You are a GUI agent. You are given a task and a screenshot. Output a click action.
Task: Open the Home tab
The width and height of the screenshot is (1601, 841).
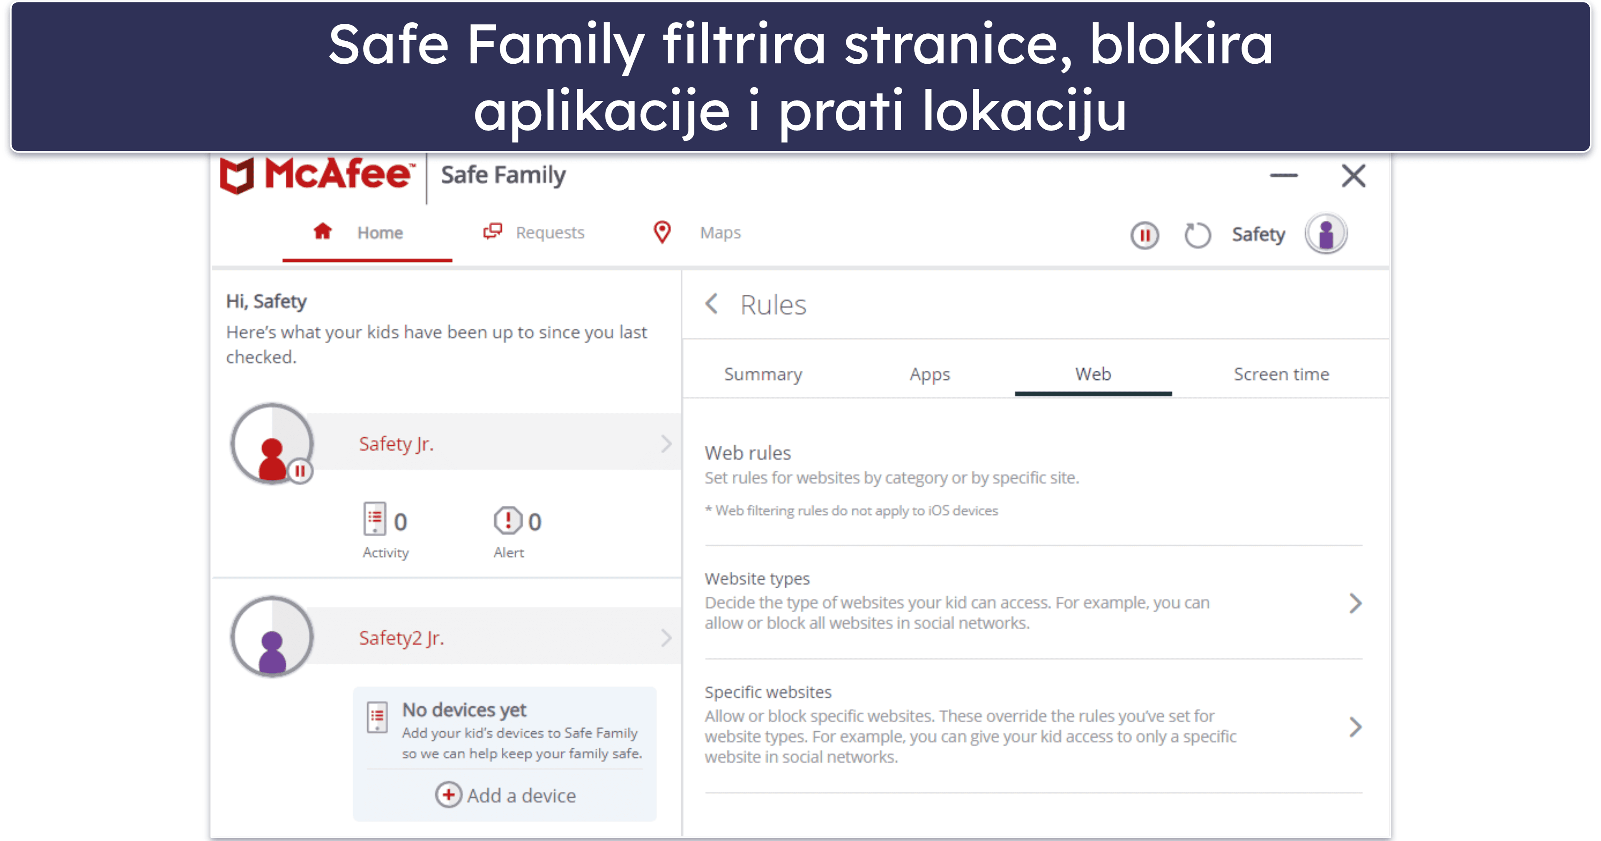(x=367, y=233)
